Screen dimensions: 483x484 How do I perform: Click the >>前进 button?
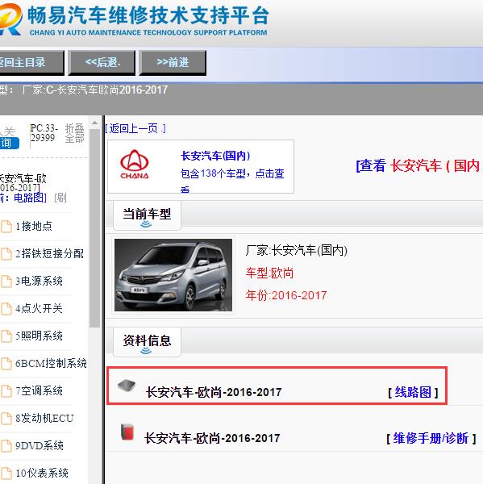tap(173, 63)
